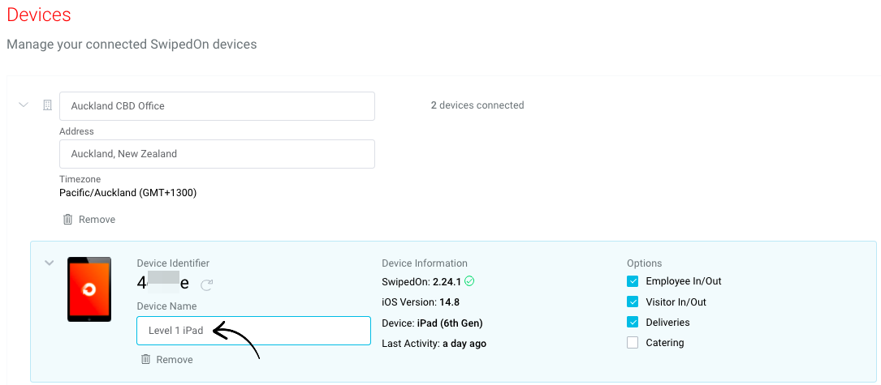Uncheck the Deliveries option
This screenshot has width=881, height=385.
coord(633,322)
